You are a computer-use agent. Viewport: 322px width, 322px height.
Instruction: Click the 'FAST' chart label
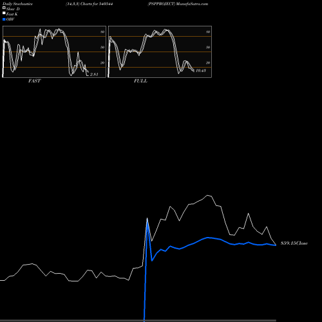34,81
